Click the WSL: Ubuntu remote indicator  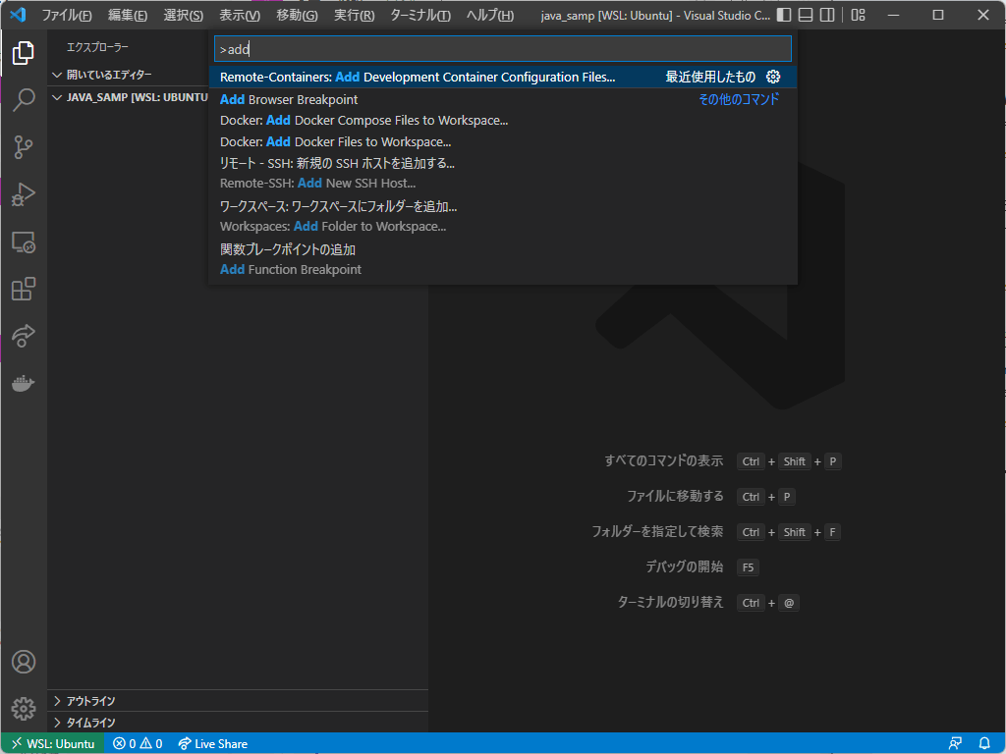tap(53, 744)
